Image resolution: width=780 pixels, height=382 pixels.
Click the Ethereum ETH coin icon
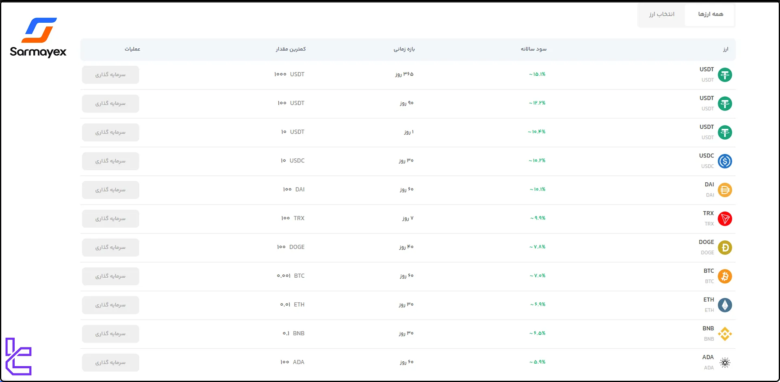point(726,305)
